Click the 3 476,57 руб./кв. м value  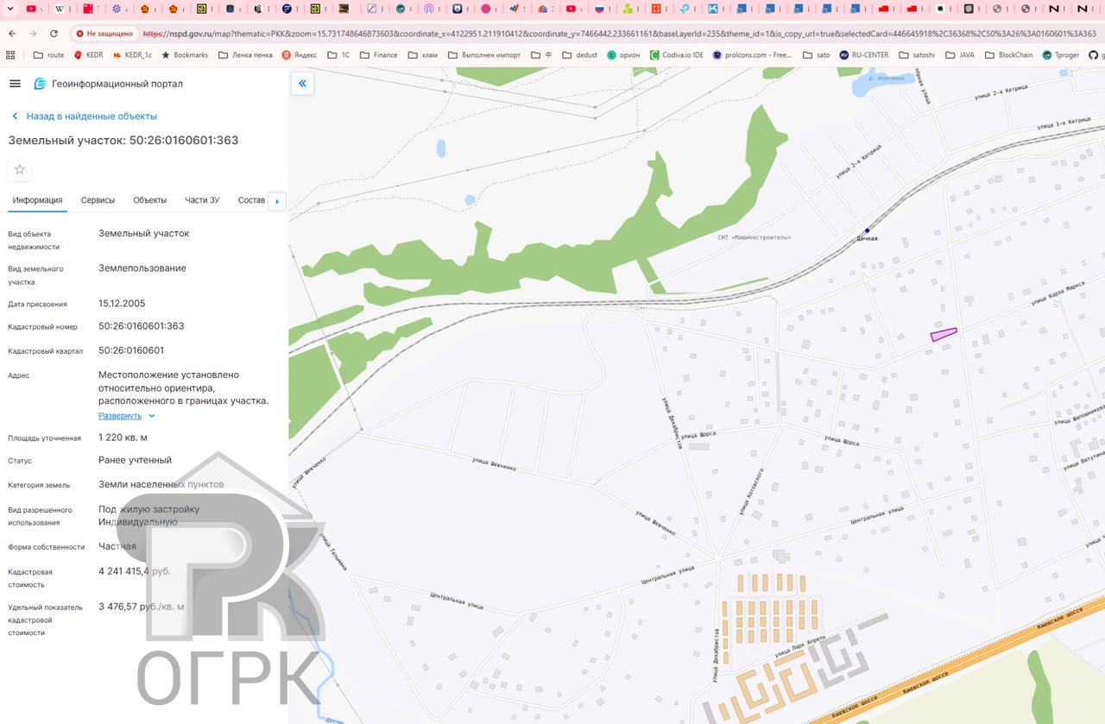click(141, 607)
